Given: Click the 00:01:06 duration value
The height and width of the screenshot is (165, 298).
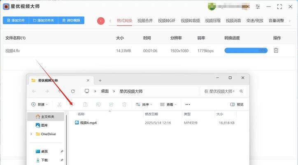Looking at the screenshot, I should point(150,51).
